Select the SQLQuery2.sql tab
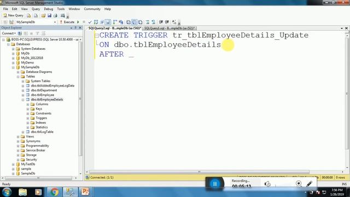Viewport: 350px width, 197px height. coord(114,28)
